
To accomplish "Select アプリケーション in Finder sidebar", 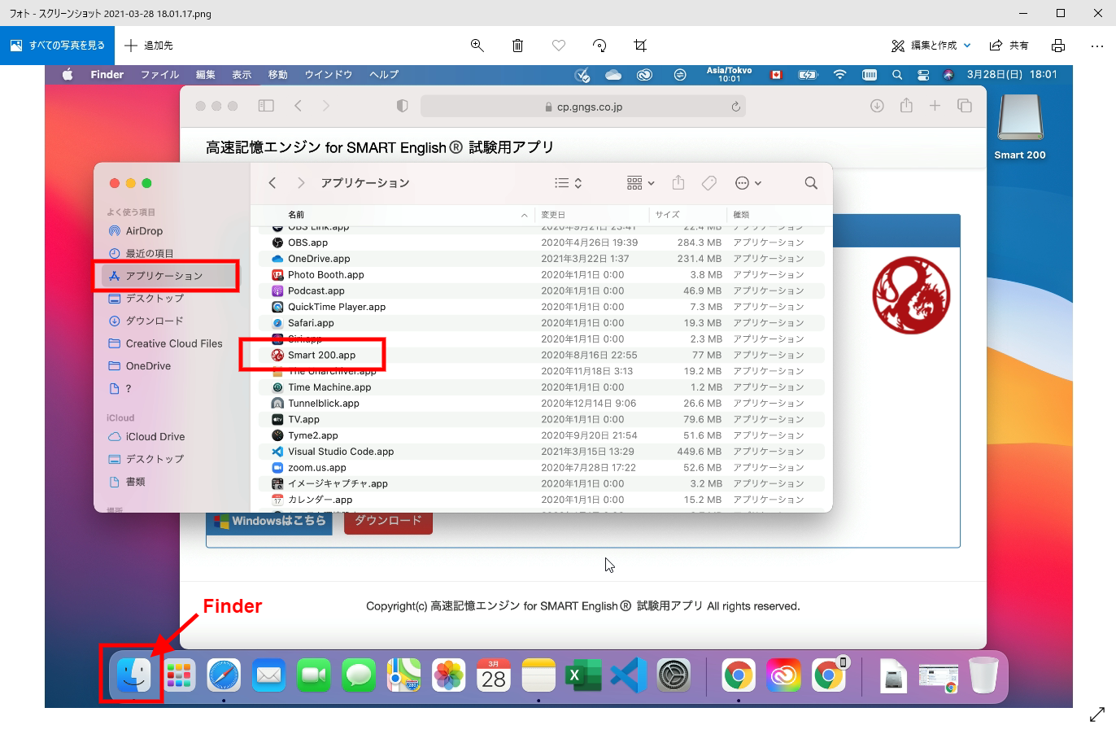I will coord(164,276).
